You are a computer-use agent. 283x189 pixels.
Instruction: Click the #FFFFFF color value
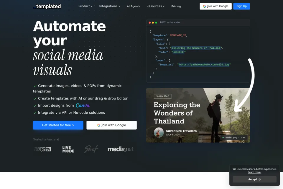coord(179,52)
